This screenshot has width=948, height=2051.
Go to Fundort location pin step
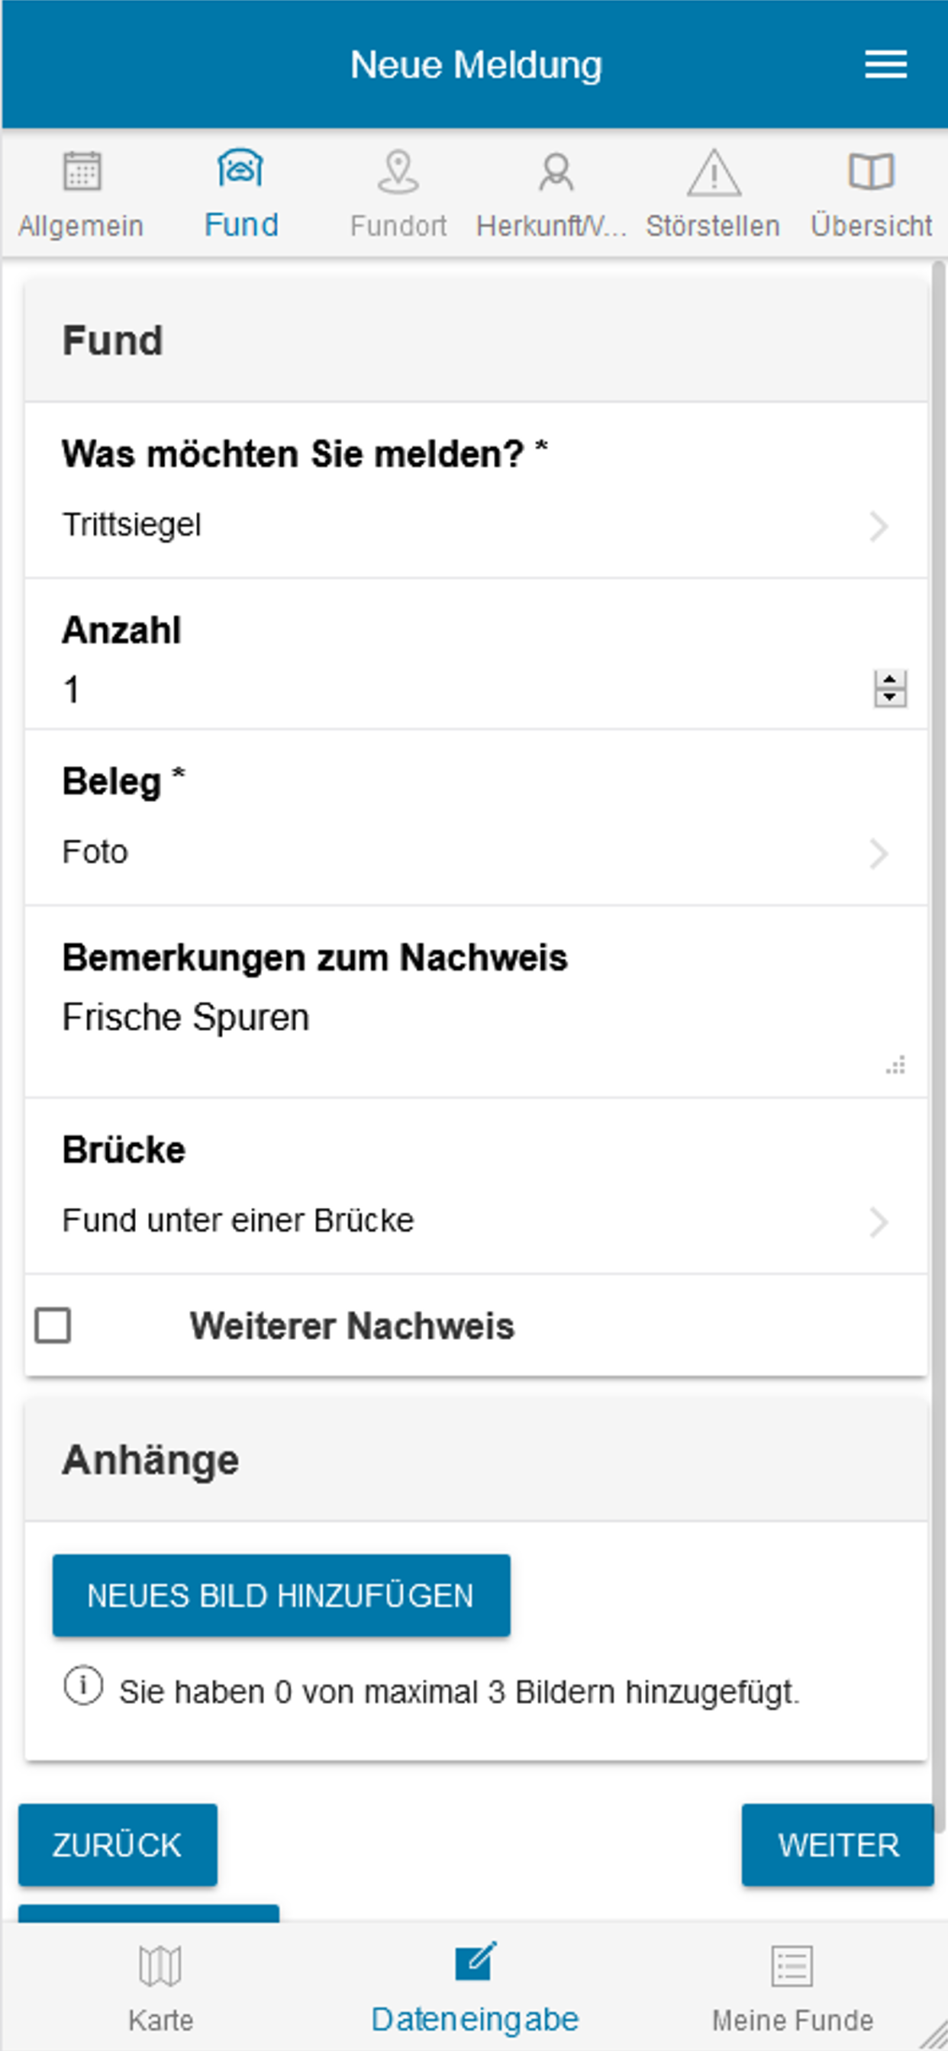click(x=398, y=171)
